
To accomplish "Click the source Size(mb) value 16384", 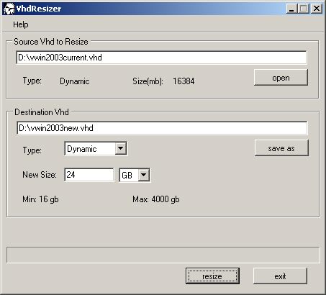I will [184, 81].
